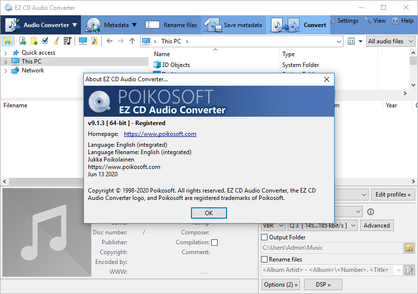The height and width of the screenshot is (294, 418).
Task: Click OK in the About dialog
Action: 209,213
